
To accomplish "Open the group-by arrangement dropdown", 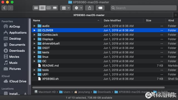I will click(65, 8).
